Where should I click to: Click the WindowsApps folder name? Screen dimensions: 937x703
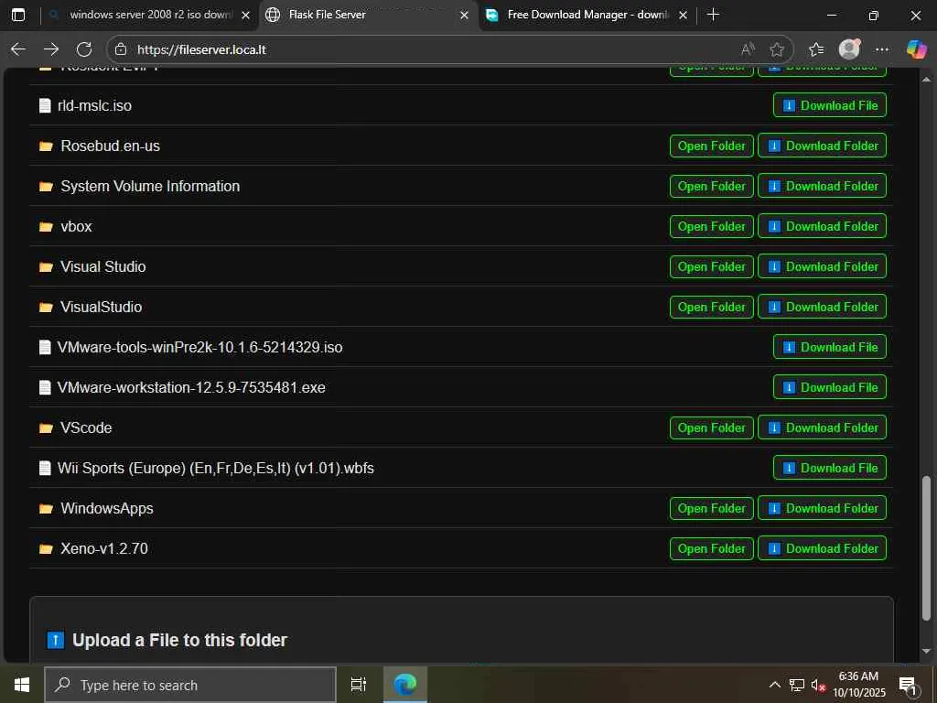(x=107, y=508)
